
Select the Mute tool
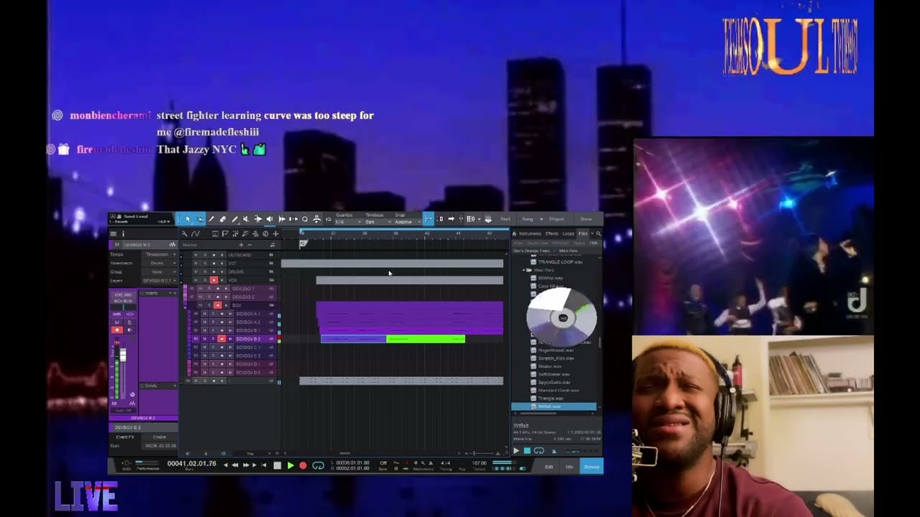tap(246, 219)
